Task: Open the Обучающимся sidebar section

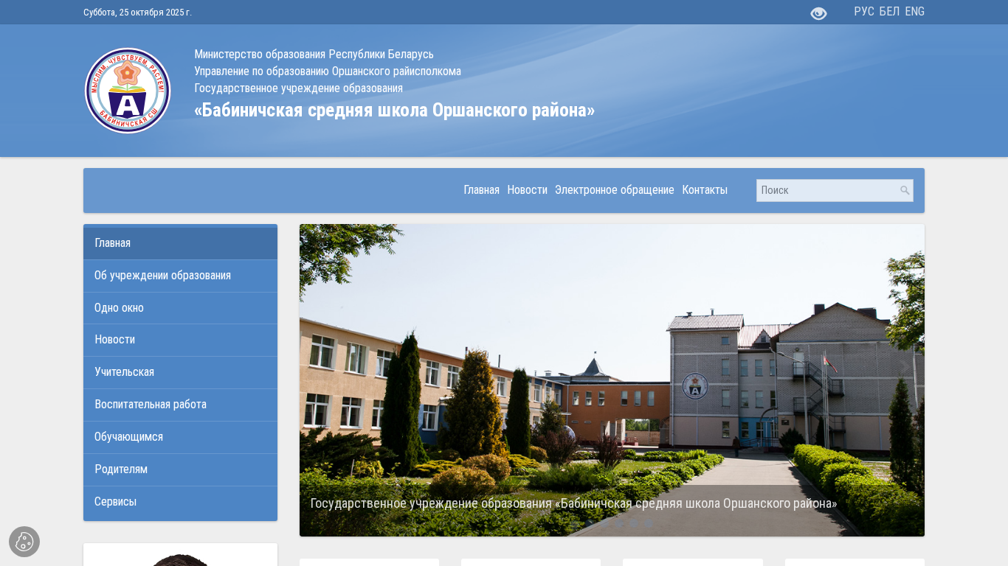Action: click(x=180, y=437)
